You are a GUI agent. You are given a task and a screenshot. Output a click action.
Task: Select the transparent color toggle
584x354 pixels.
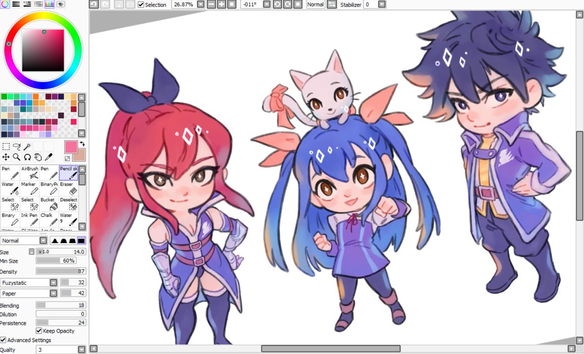(x=67, y=158)
